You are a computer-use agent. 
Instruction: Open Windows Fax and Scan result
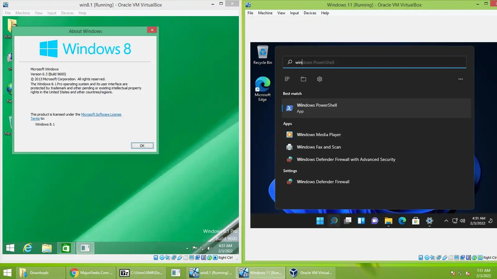[376, 147]
